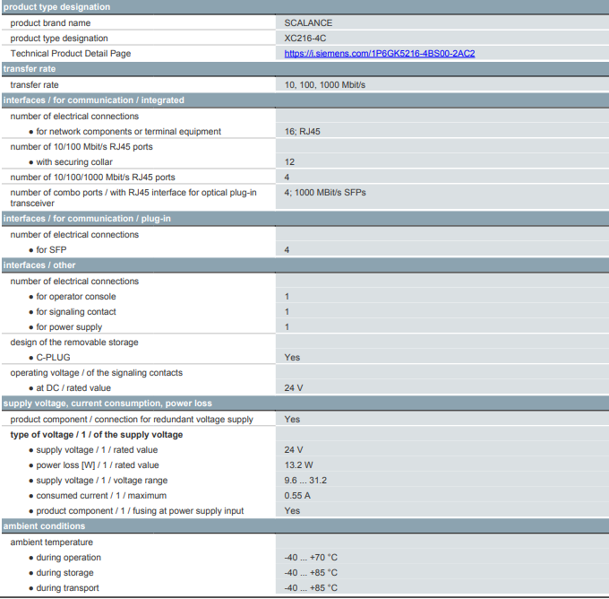609x599 pixels.
Task: Click 'supply voltage / 1 / rated value' label
Action: pos(97,450)
